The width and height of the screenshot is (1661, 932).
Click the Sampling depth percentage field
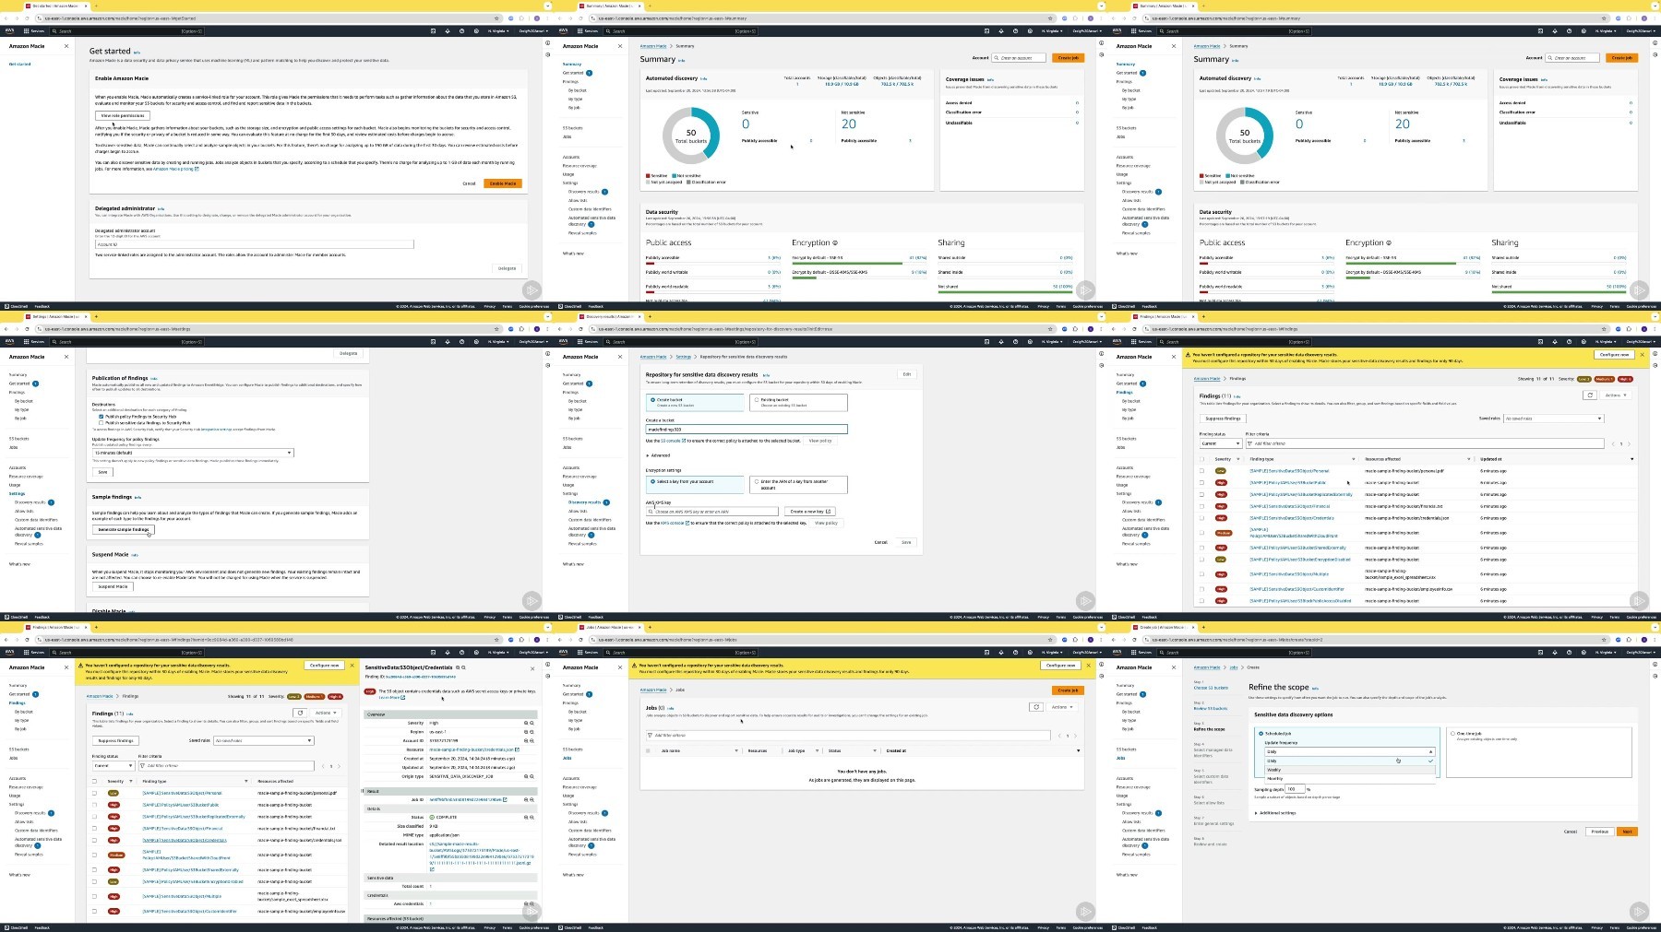[x=1296, y=789]
